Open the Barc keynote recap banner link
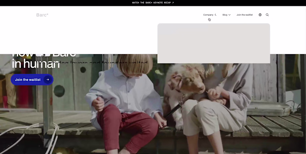Screen dimensions: 306x154 153,3
